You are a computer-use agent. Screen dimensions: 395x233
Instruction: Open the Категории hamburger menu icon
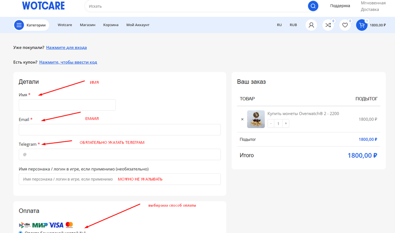point(19,25)
